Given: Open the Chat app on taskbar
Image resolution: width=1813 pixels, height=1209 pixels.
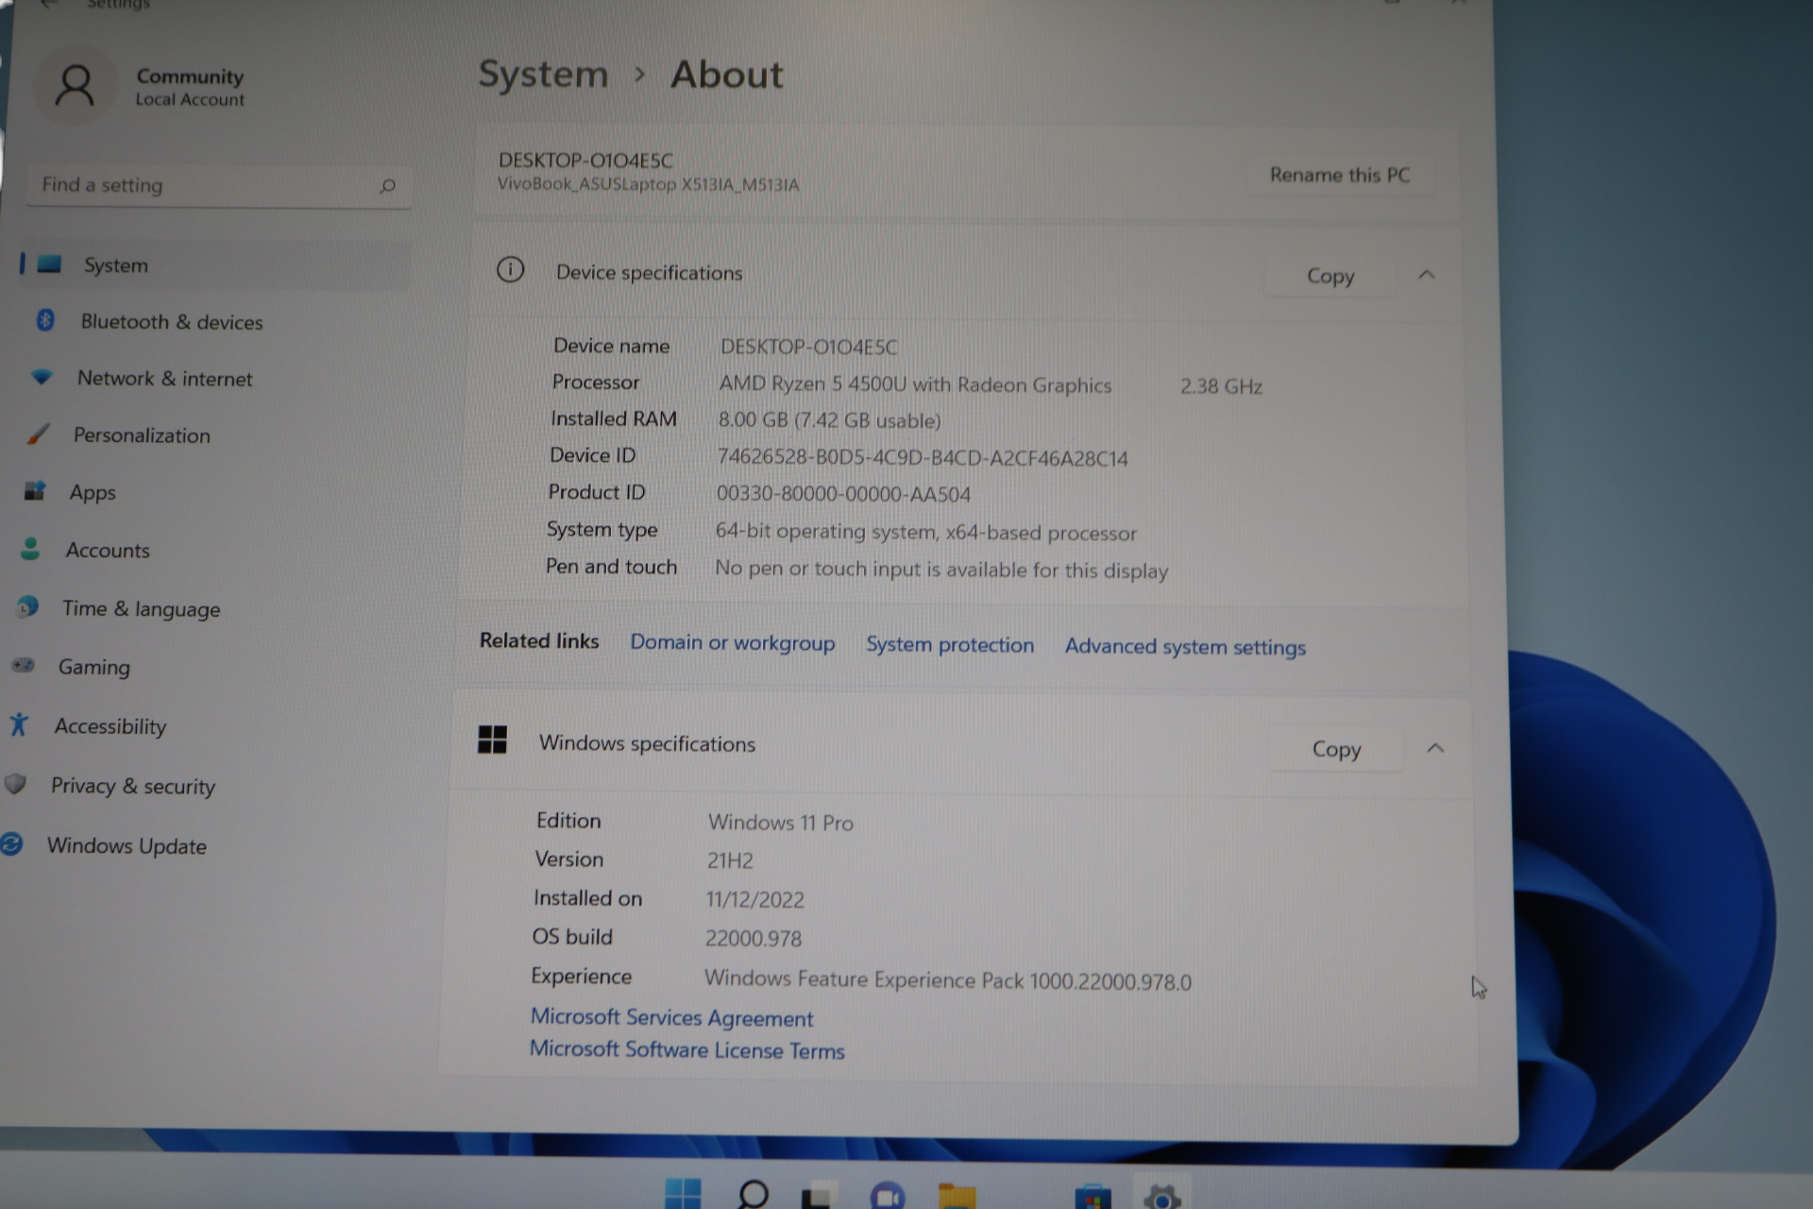Looking at the screenshot, I should tap(887, 1197).
